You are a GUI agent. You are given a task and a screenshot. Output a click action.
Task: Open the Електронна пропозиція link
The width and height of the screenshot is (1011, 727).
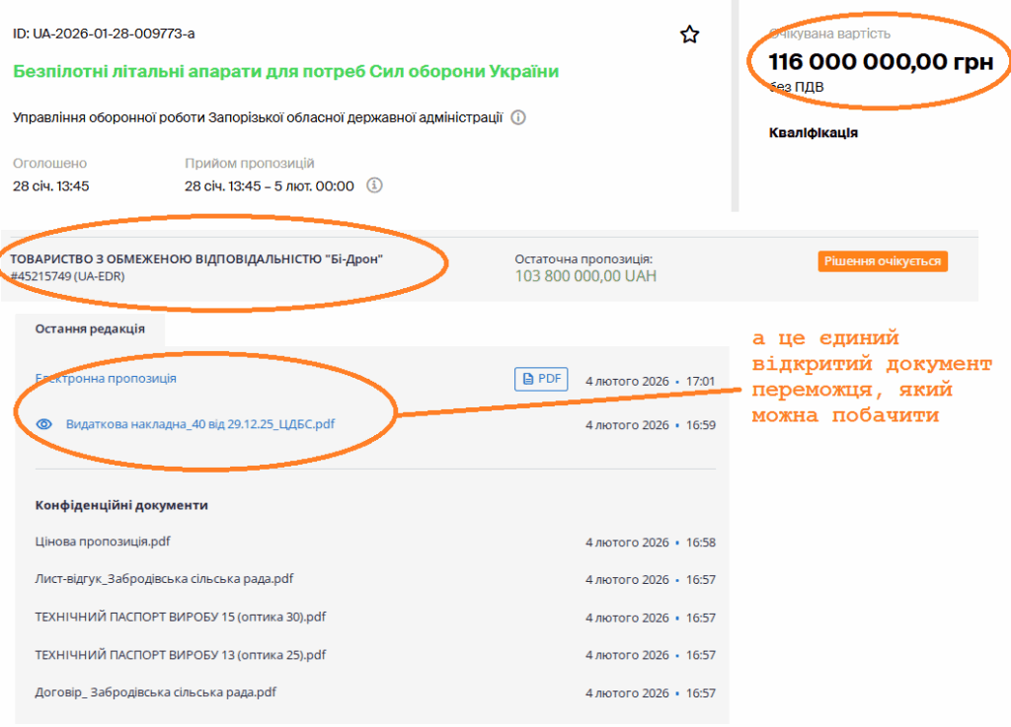pyautogui.click(x=106, y=379)
